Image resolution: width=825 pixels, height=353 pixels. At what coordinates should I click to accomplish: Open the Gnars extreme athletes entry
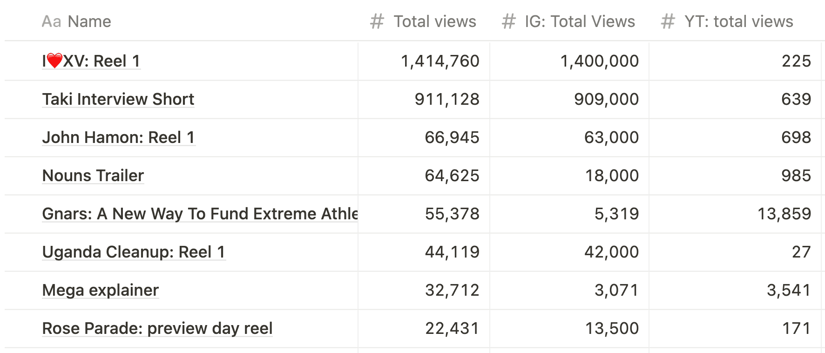(x=199, y=214)
